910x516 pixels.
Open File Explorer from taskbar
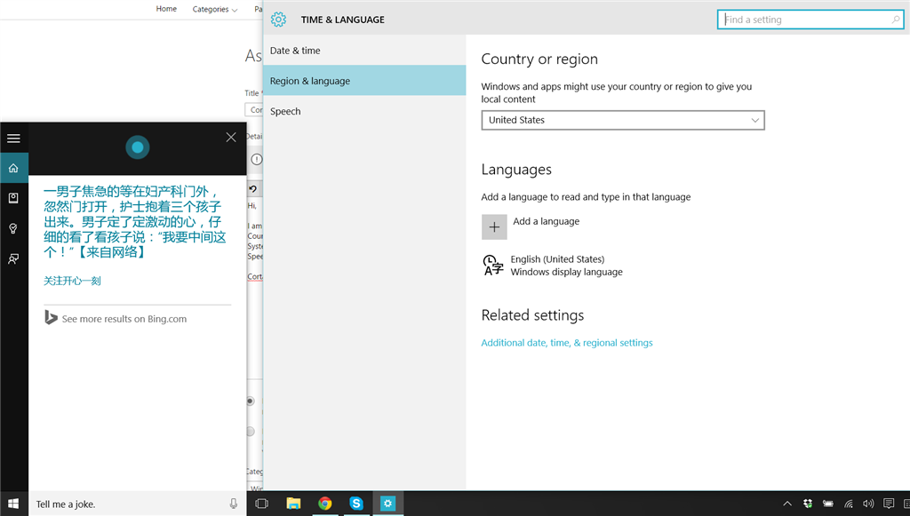tap(293, 504)
